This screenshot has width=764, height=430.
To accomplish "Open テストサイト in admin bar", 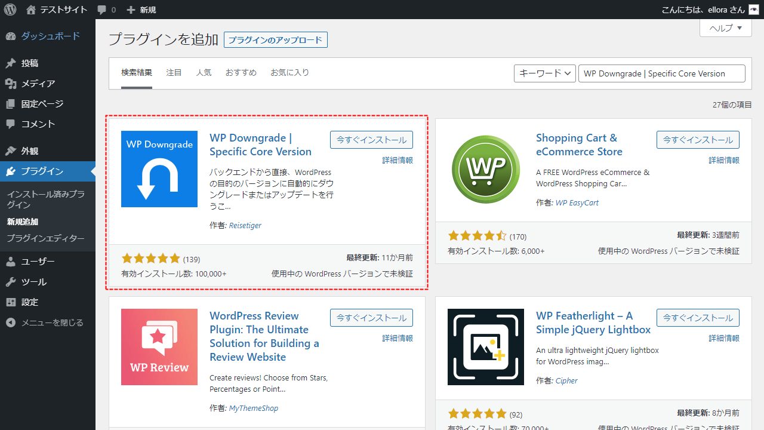I will (x=63, y=10).
